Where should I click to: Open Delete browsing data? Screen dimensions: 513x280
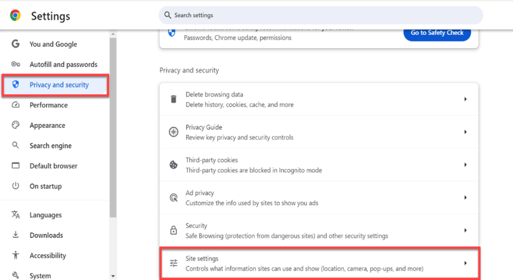[x=319, y=99]
